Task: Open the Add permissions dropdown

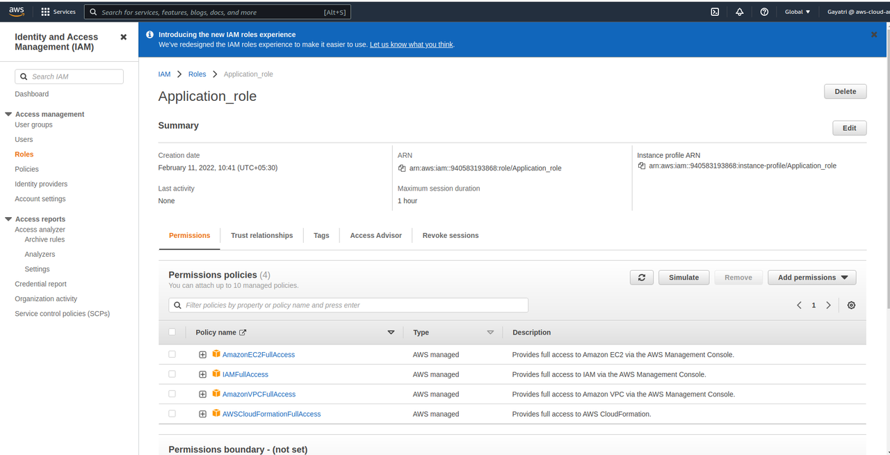Action: coord(811,278)
